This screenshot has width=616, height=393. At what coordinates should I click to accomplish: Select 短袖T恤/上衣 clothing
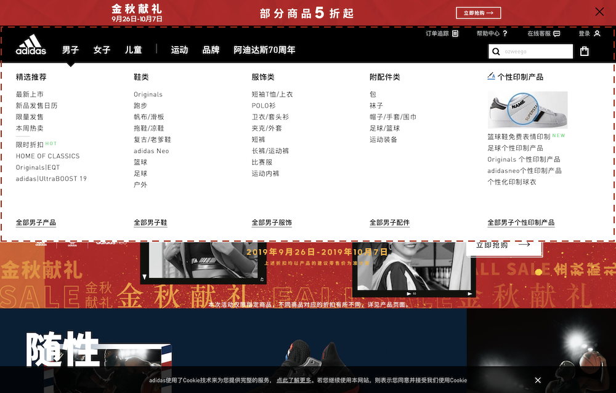point(272,94)
